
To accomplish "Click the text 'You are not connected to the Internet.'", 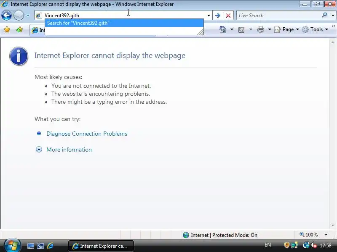I will click(101, 86).
